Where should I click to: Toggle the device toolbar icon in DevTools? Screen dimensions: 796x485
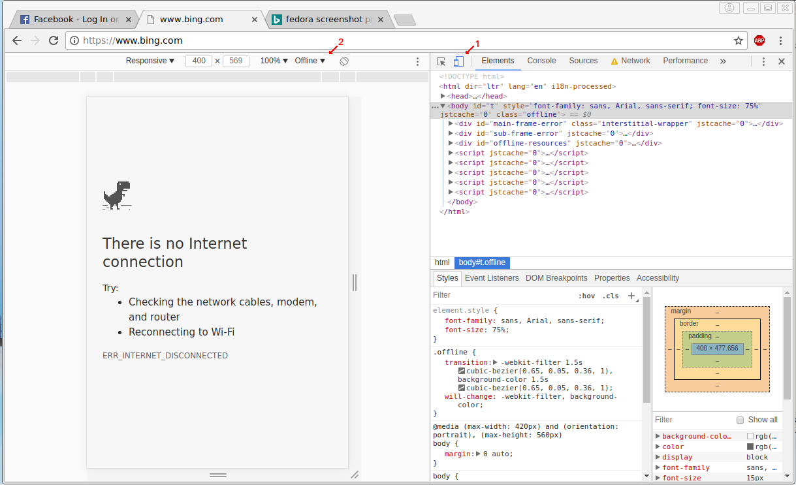pos(458,61)
